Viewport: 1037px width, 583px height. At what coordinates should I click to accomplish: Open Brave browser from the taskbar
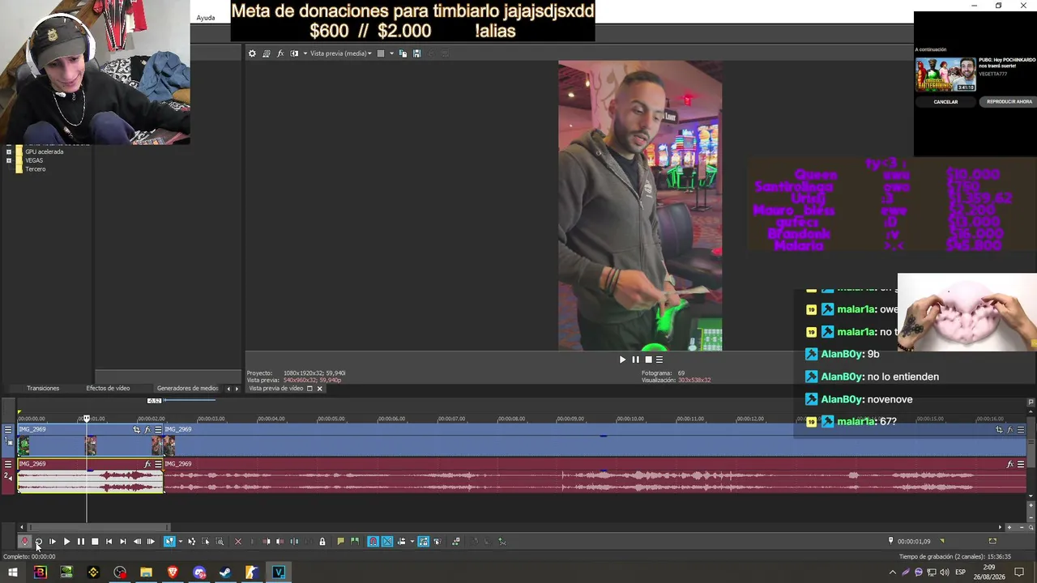point(173,572)
